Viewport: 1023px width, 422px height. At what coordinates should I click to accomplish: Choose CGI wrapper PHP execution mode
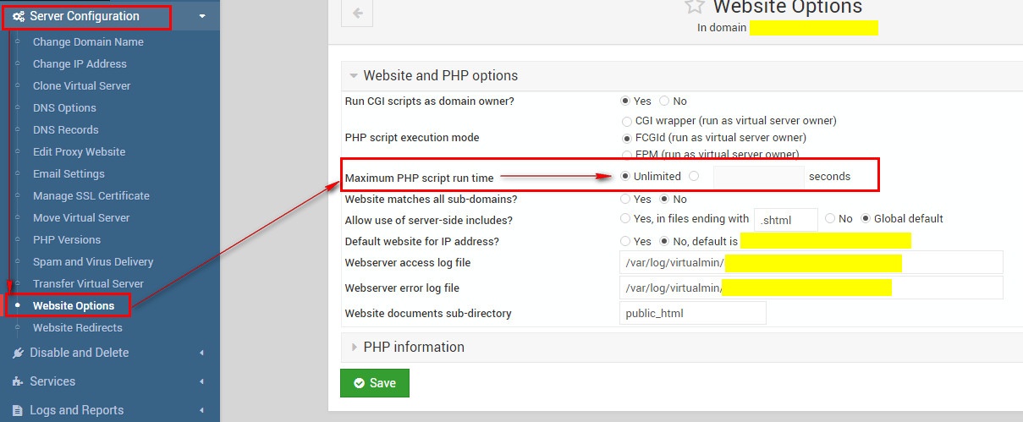pyautogui.click(x=626, y=121)
